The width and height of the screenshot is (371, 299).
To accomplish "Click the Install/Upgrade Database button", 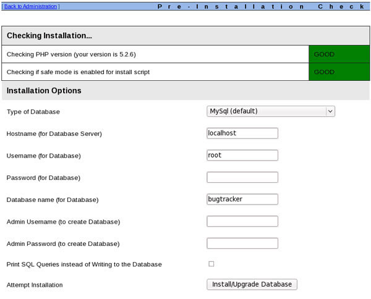I will tap(252, 284).
